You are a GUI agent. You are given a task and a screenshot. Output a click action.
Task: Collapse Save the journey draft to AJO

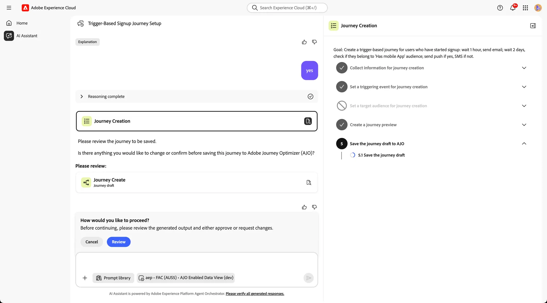[524, 144]
